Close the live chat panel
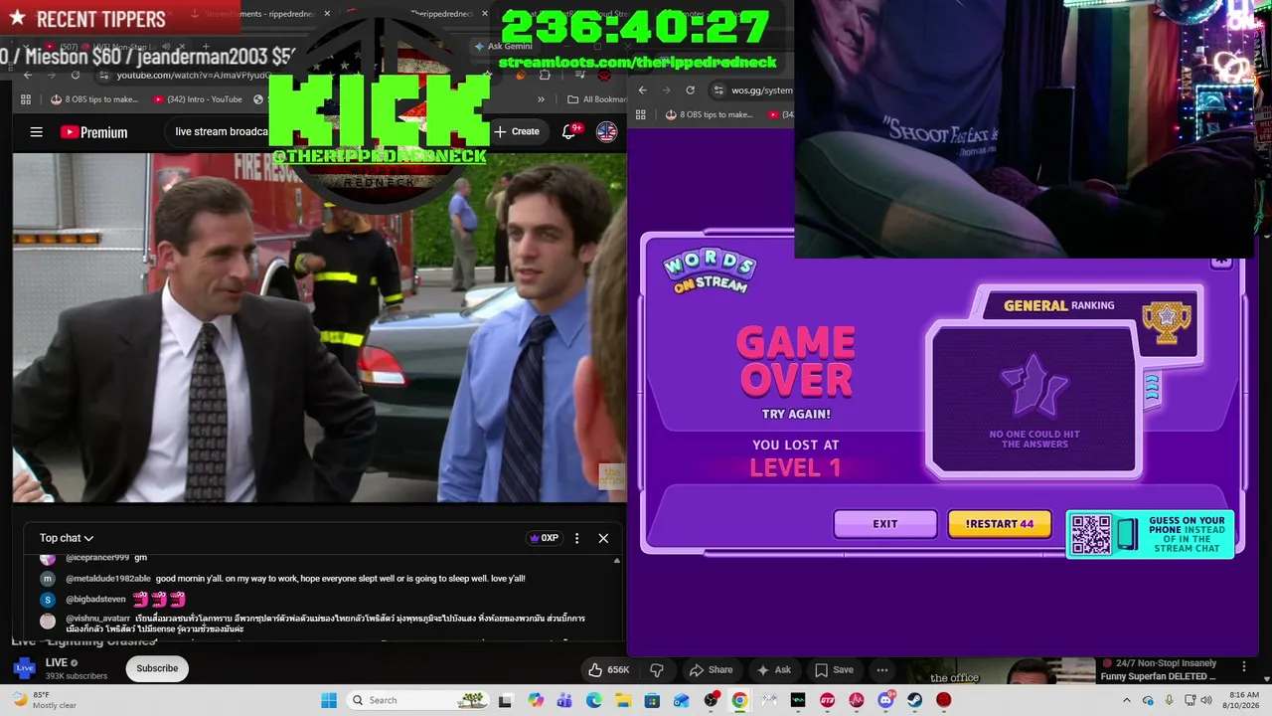The image size is (1272, 716). [603, 538]
